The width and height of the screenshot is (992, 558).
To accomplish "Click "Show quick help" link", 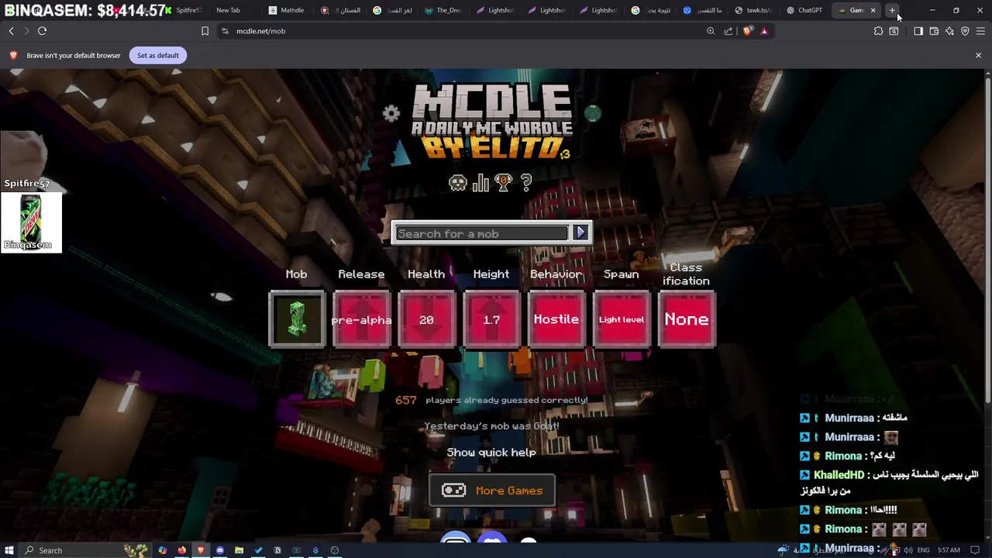I will 491,453.
